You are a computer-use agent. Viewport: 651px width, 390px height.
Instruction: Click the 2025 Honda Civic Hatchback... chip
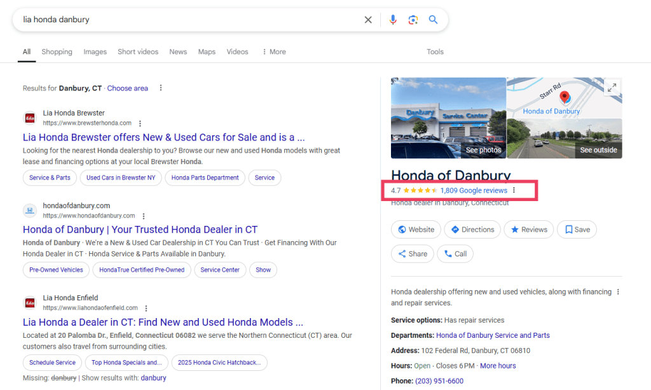pos(219,363)
